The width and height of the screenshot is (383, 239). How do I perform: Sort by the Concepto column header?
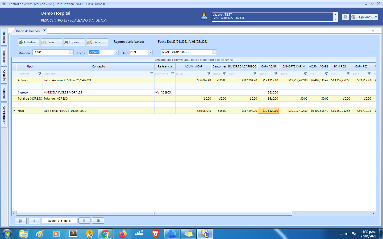point(98,66)
